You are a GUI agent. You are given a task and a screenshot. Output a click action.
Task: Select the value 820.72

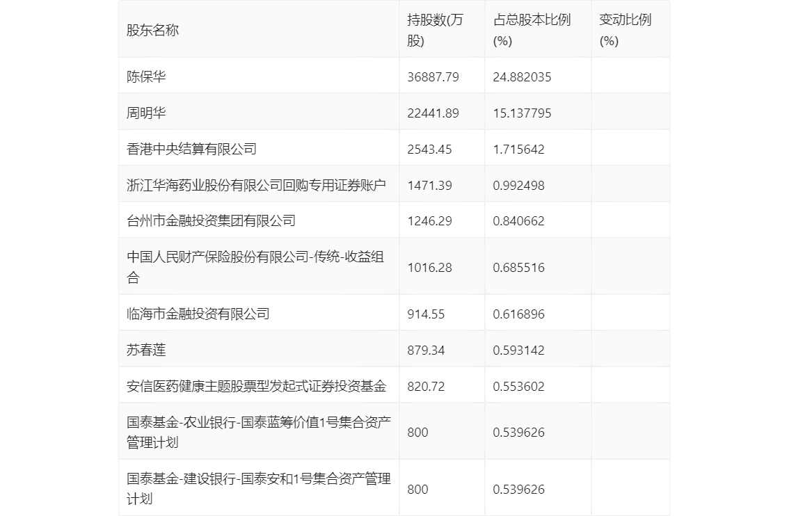pyautogui.click(x=427, y=387)
